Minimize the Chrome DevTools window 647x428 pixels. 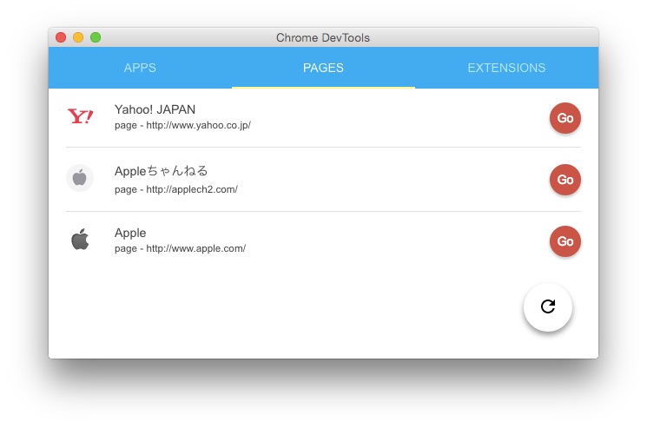(78, 37)
